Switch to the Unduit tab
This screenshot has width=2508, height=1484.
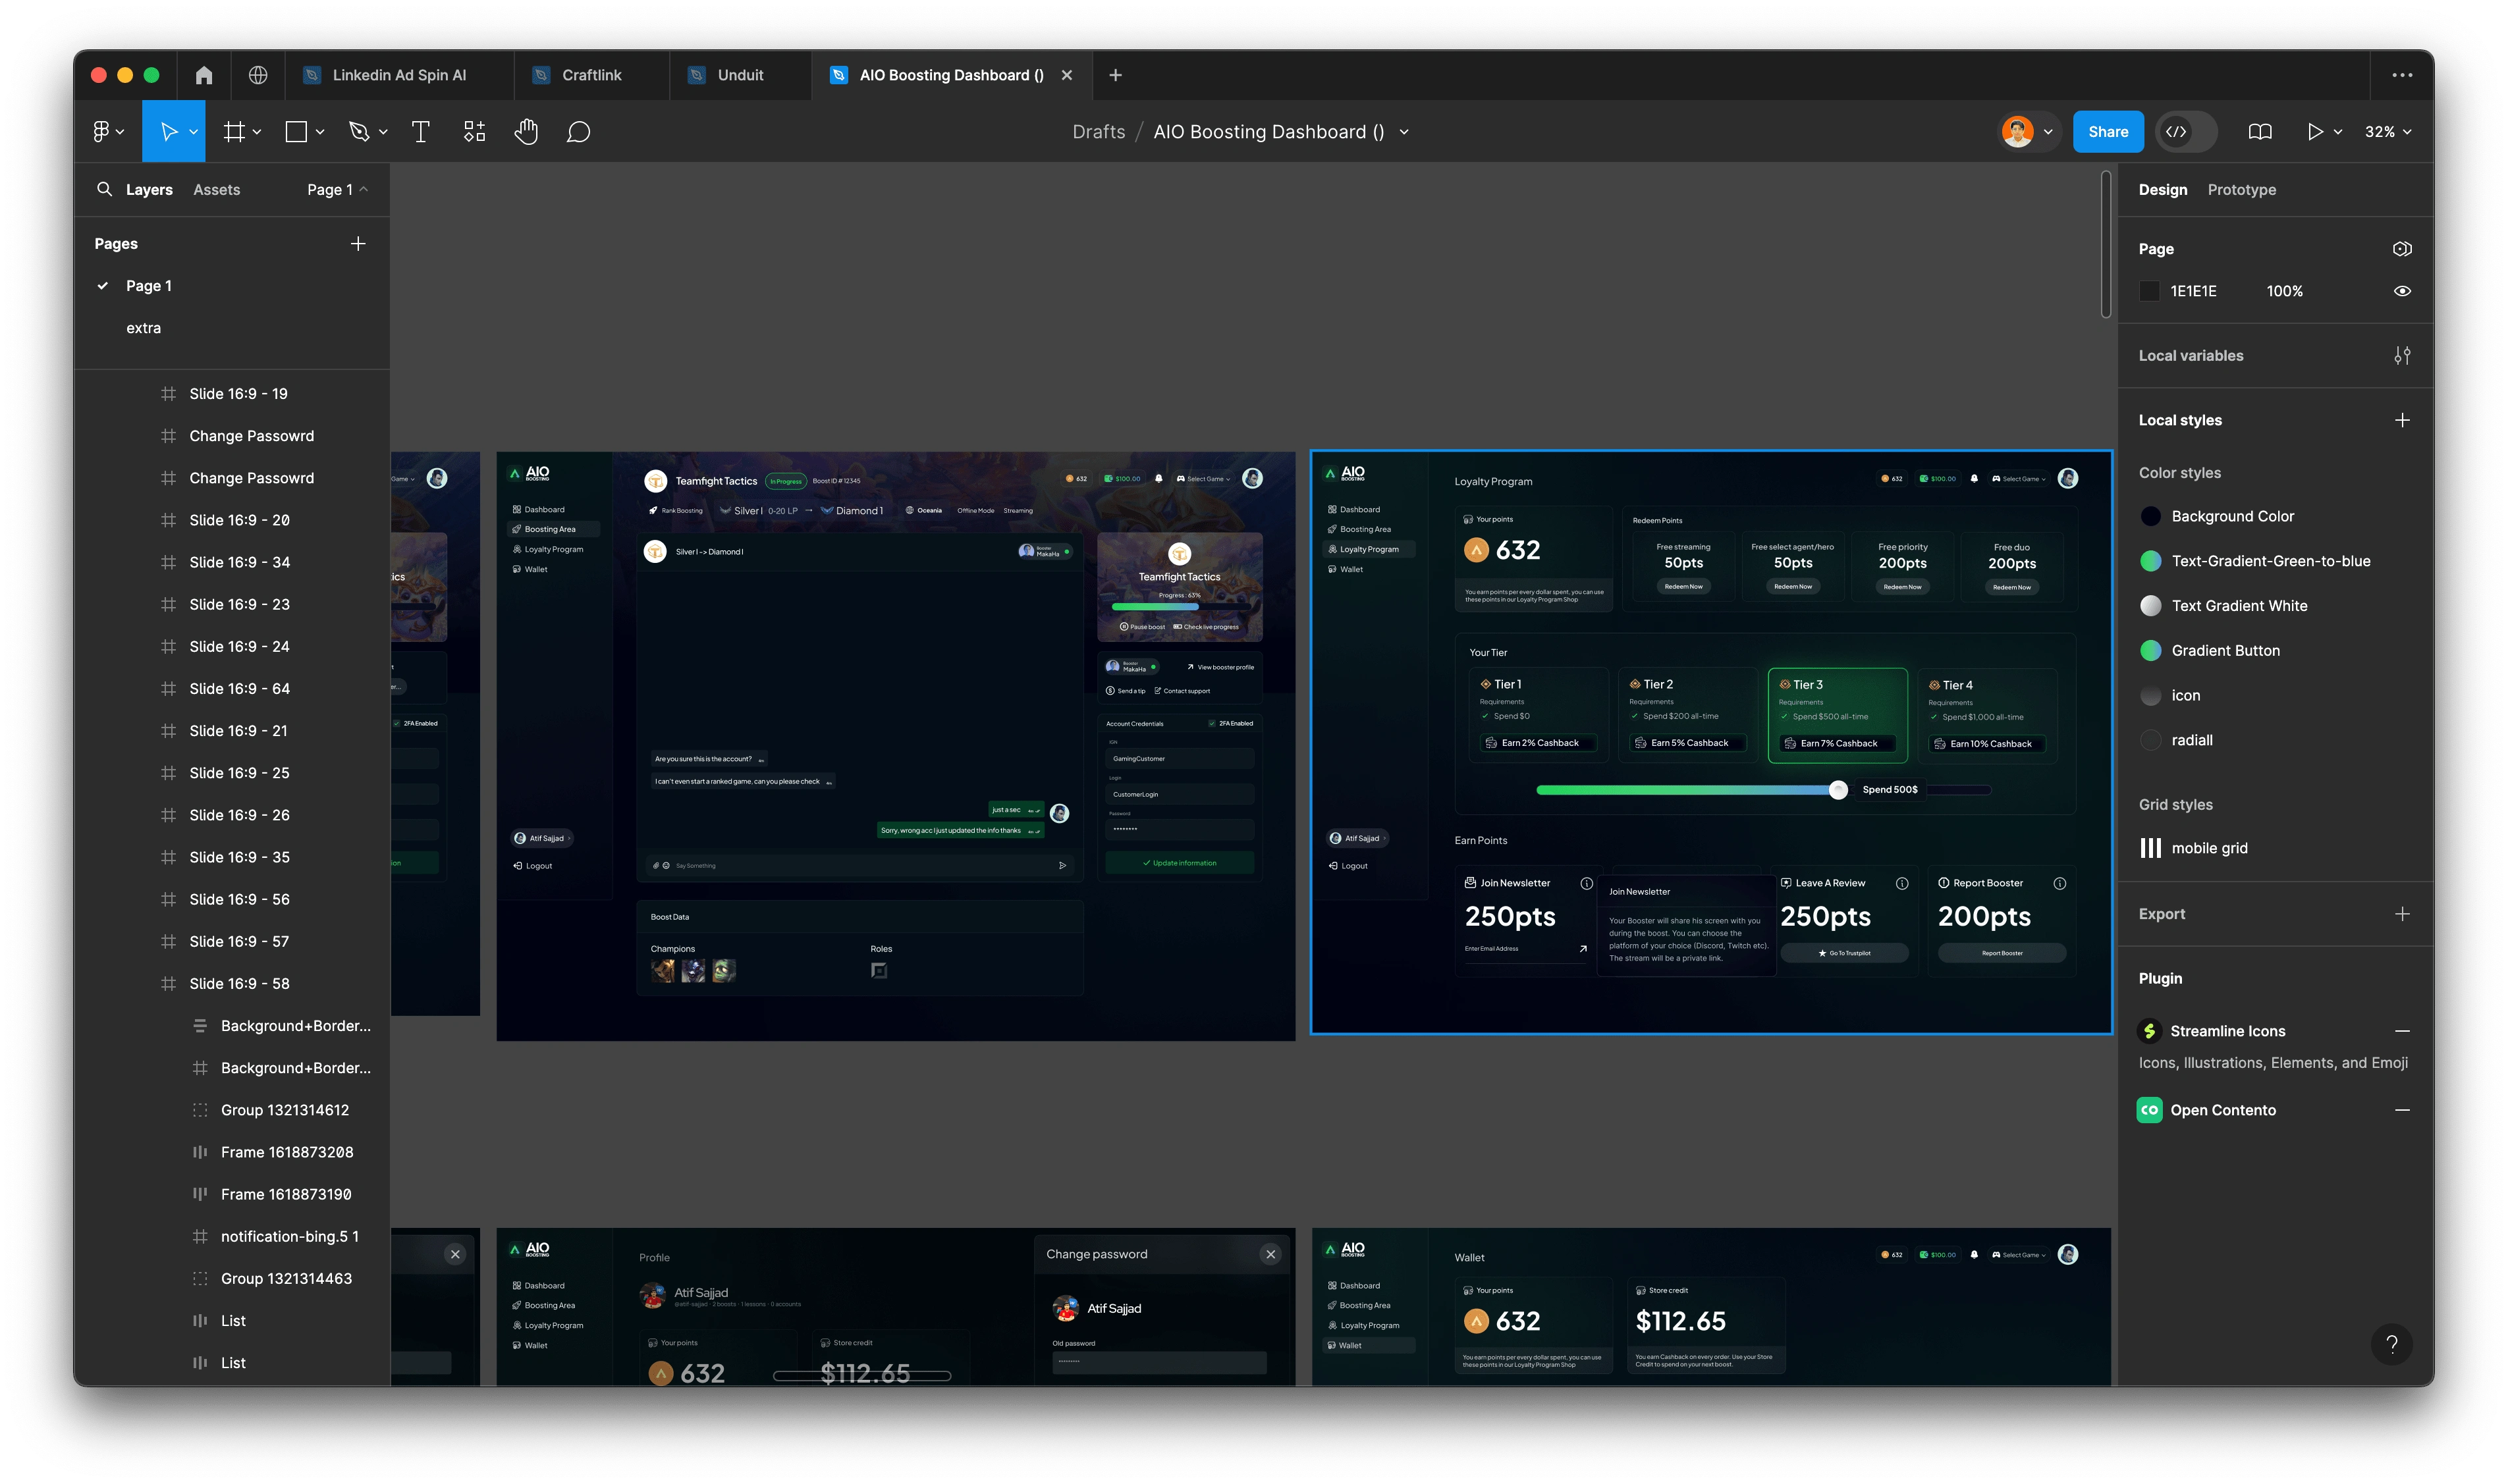click(740, 75)
